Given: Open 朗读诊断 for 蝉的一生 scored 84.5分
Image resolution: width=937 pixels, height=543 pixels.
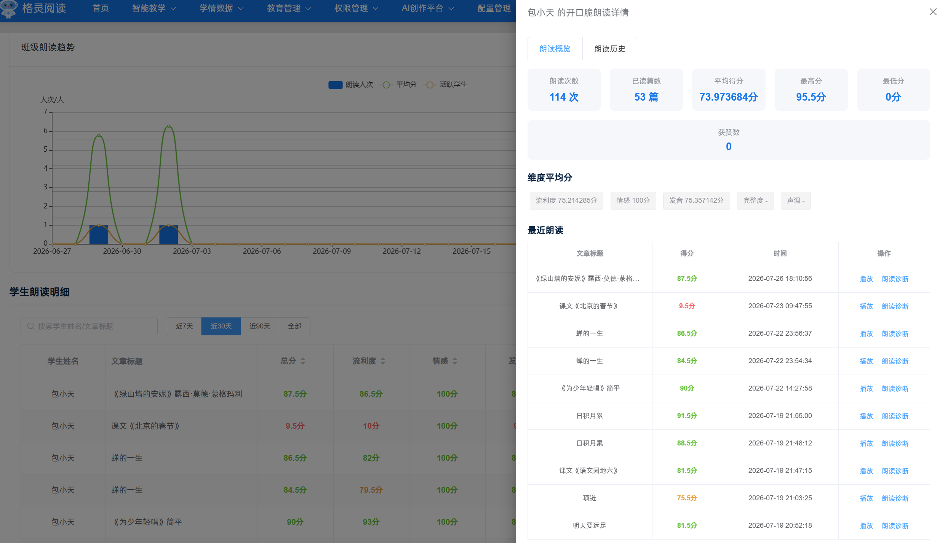Looking at the screenshot, I should [x=895, y=361].
